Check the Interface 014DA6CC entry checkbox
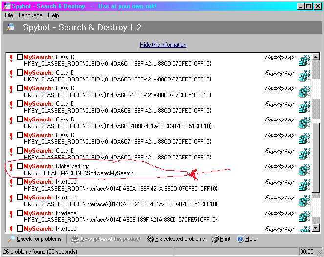This screenshot has height=257, width=324. 20,198
